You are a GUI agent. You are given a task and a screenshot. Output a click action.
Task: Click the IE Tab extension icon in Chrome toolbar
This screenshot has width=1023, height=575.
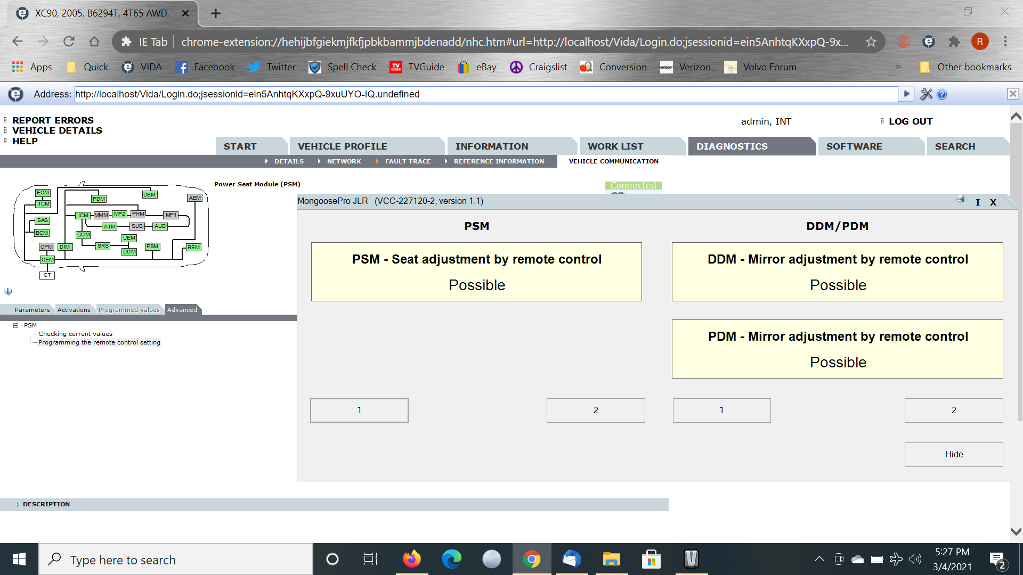click(928, 42)
